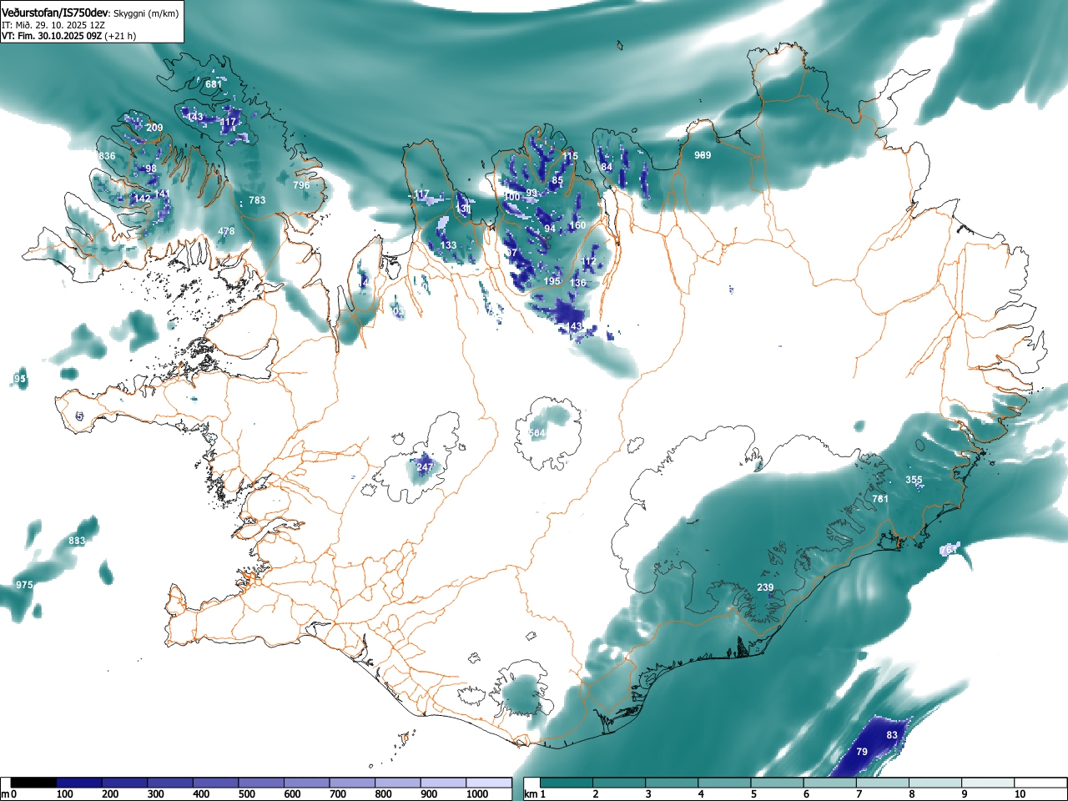Select the 989 visibility value
Image resolution: width=1068 pixels, height=801 pixels.
coord(703,155)
